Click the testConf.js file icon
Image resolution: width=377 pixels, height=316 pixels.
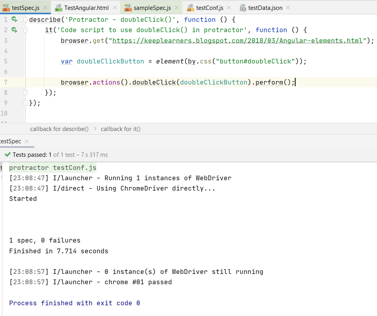pyautogui.click(x=190, y=8)
